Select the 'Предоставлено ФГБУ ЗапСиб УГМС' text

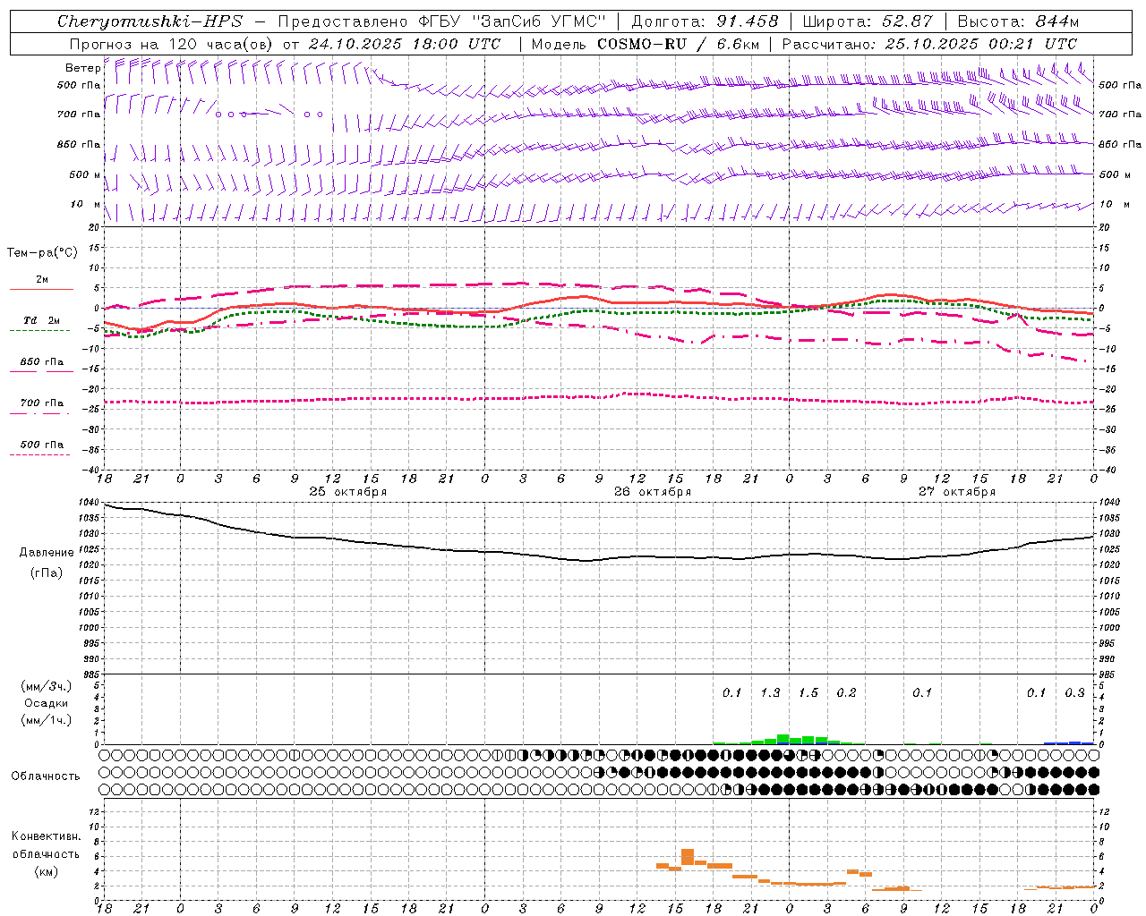pos(442,21)
